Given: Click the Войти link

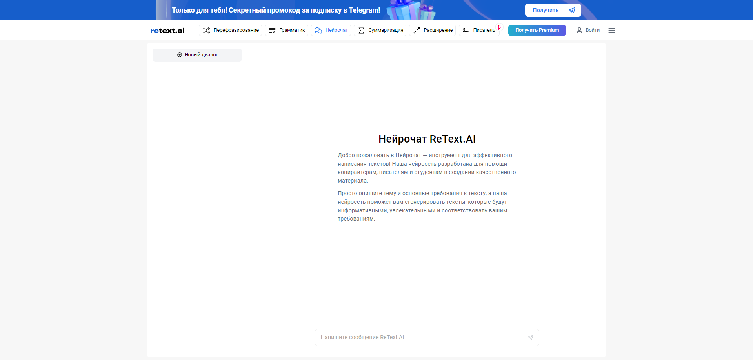Looking at the screenshot, I should pos(592,30).
